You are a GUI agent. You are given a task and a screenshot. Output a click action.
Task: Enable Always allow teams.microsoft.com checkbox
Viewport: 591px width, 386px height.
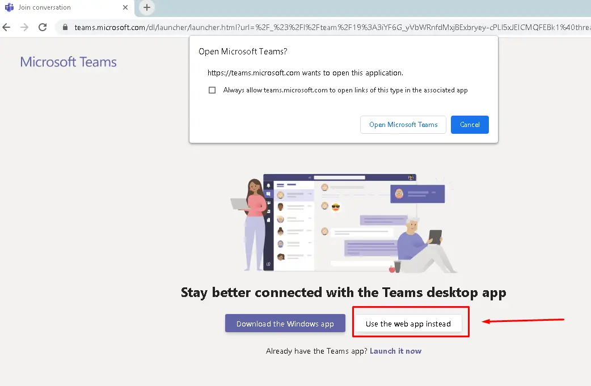tap(212, 90)
